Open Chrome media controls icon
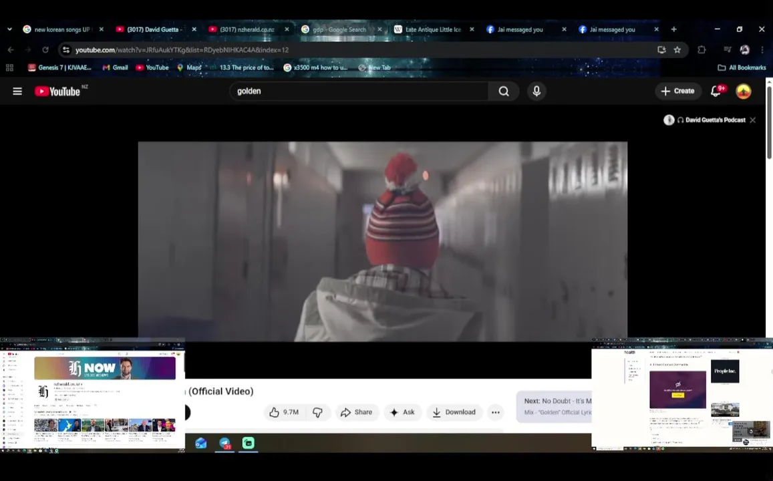Image resolution: width=773 pixels, height=481 pixels. click(x=727, y=50)
